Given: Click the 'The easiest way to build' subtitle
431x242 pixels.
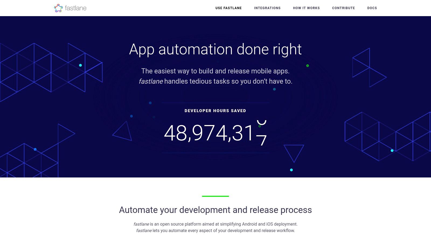Looking at the screenshot, I should (215, 71).
